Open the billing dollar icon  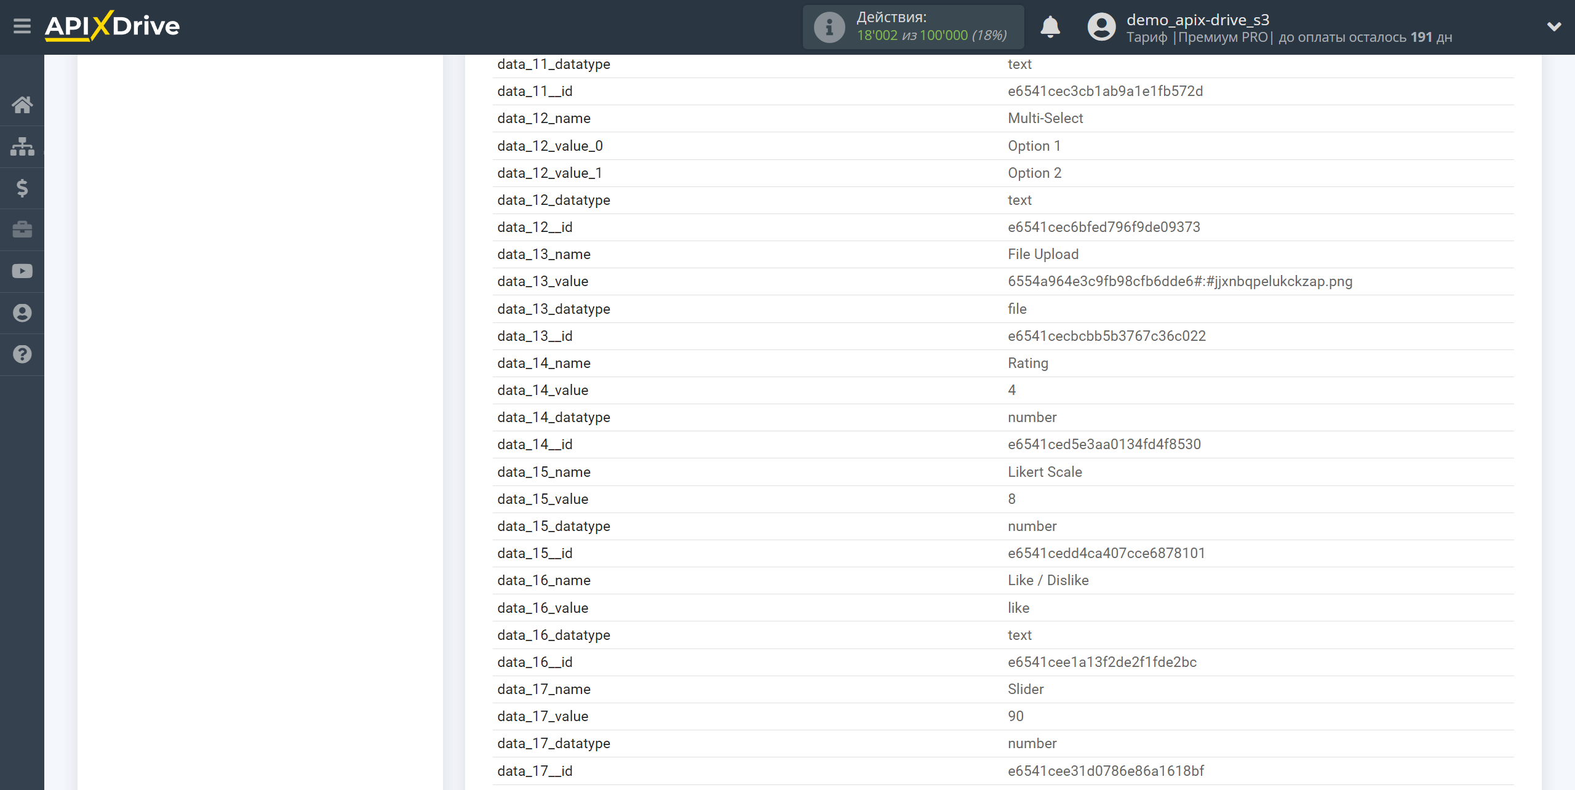click(x=22, y=188)
